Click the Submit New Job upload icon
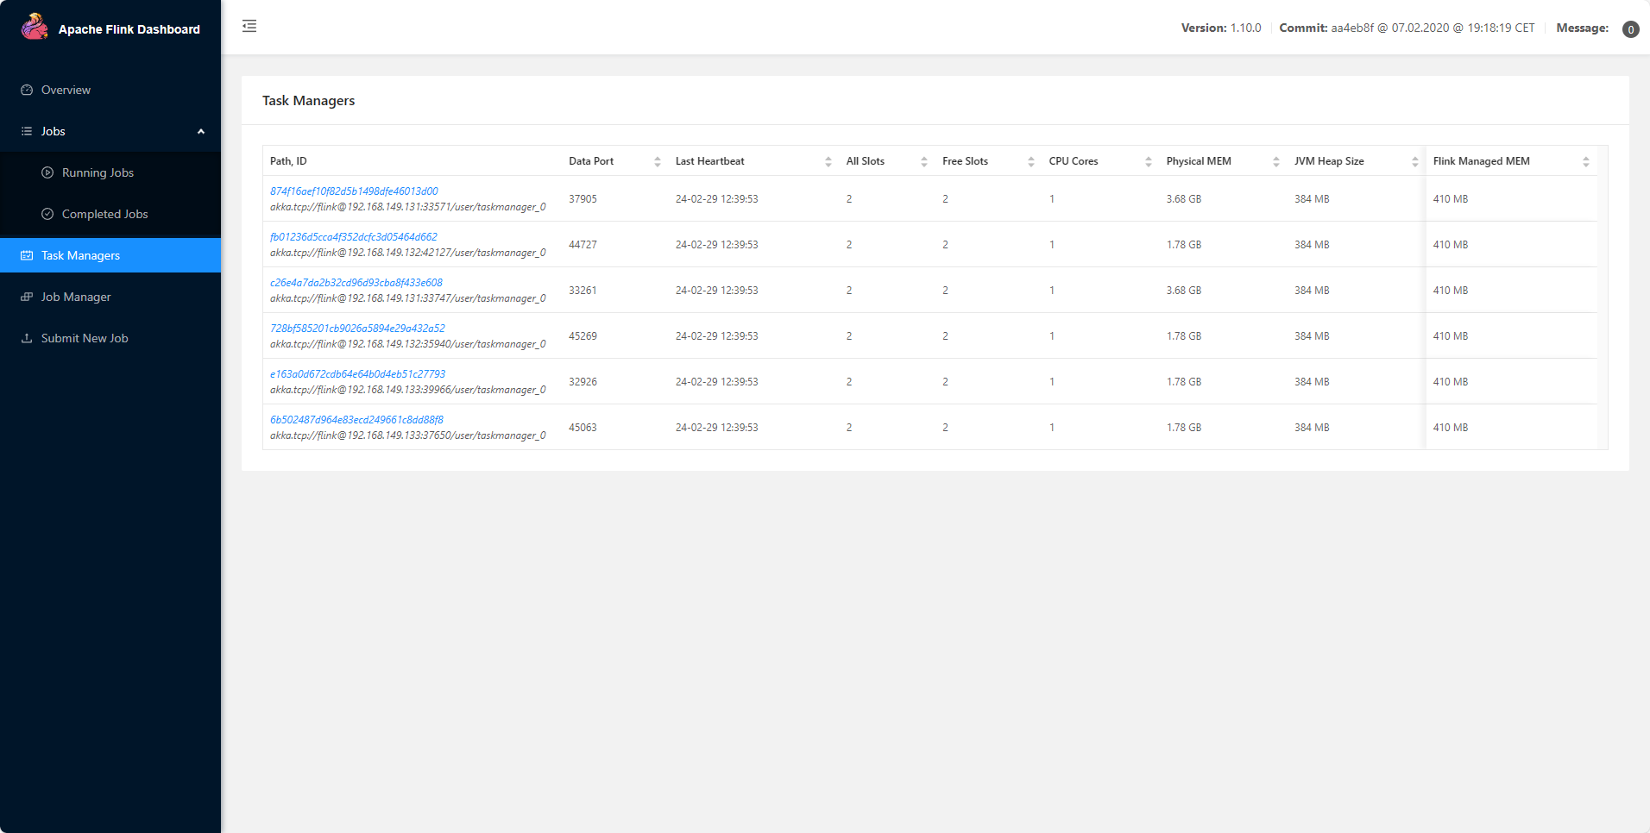Image resolution: width=1650 pixels, height=833 pixels. (27, 338)
